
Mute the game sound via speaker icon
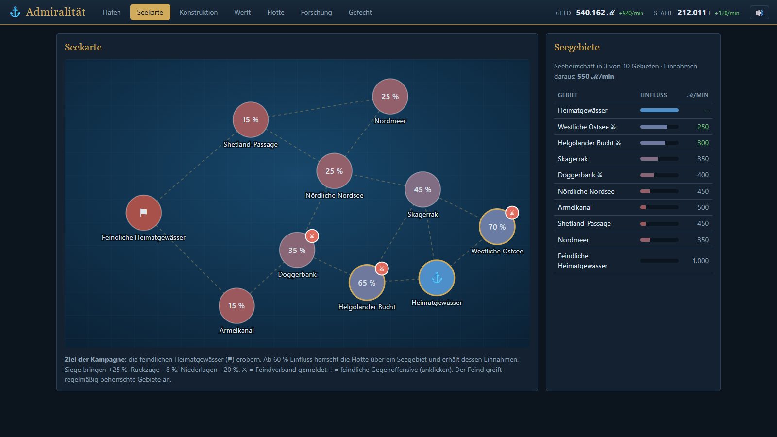[760, 13]
